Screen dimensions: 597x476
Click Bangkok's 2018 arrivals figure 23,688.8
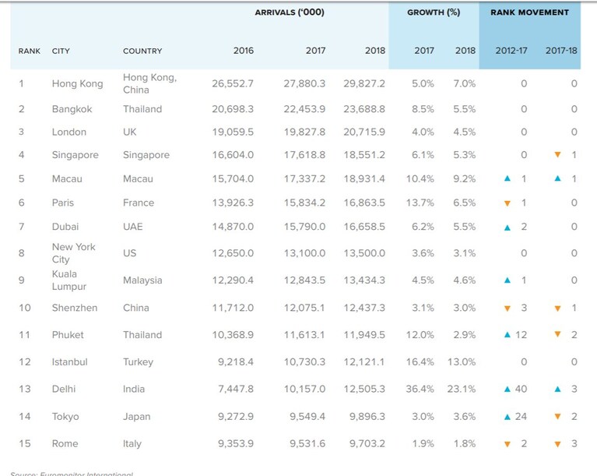click(364, 109)
